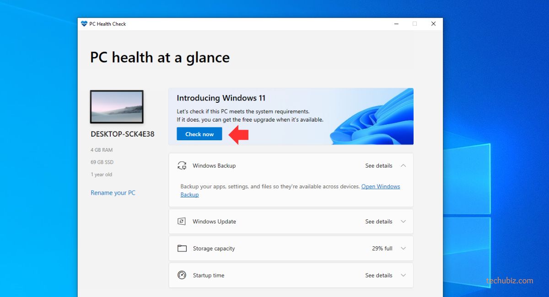549x297 pixels.
Task: Close the PC Health Check window
Action: [x=433, y=24]
